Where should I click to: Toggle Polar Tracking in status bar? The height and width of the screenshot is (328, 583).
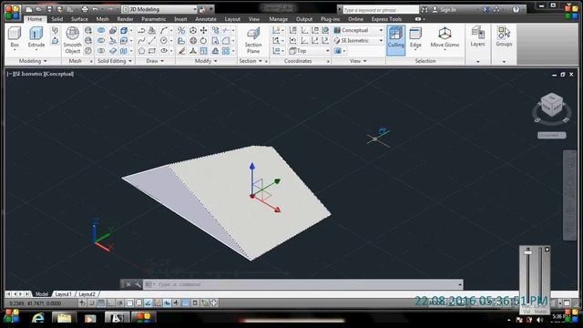(119, 302)
